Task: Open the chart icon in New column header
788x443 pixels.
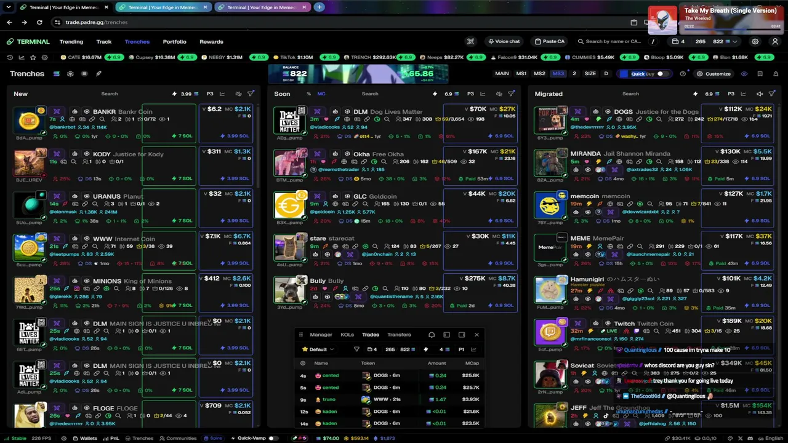Action: coord(222,94)
